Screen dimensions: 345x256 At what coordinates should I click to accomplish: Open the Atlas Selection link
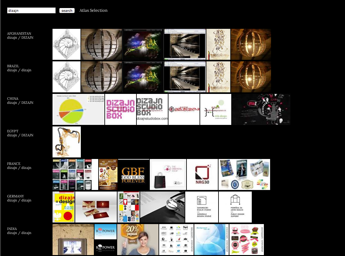(x=93, y=10)
